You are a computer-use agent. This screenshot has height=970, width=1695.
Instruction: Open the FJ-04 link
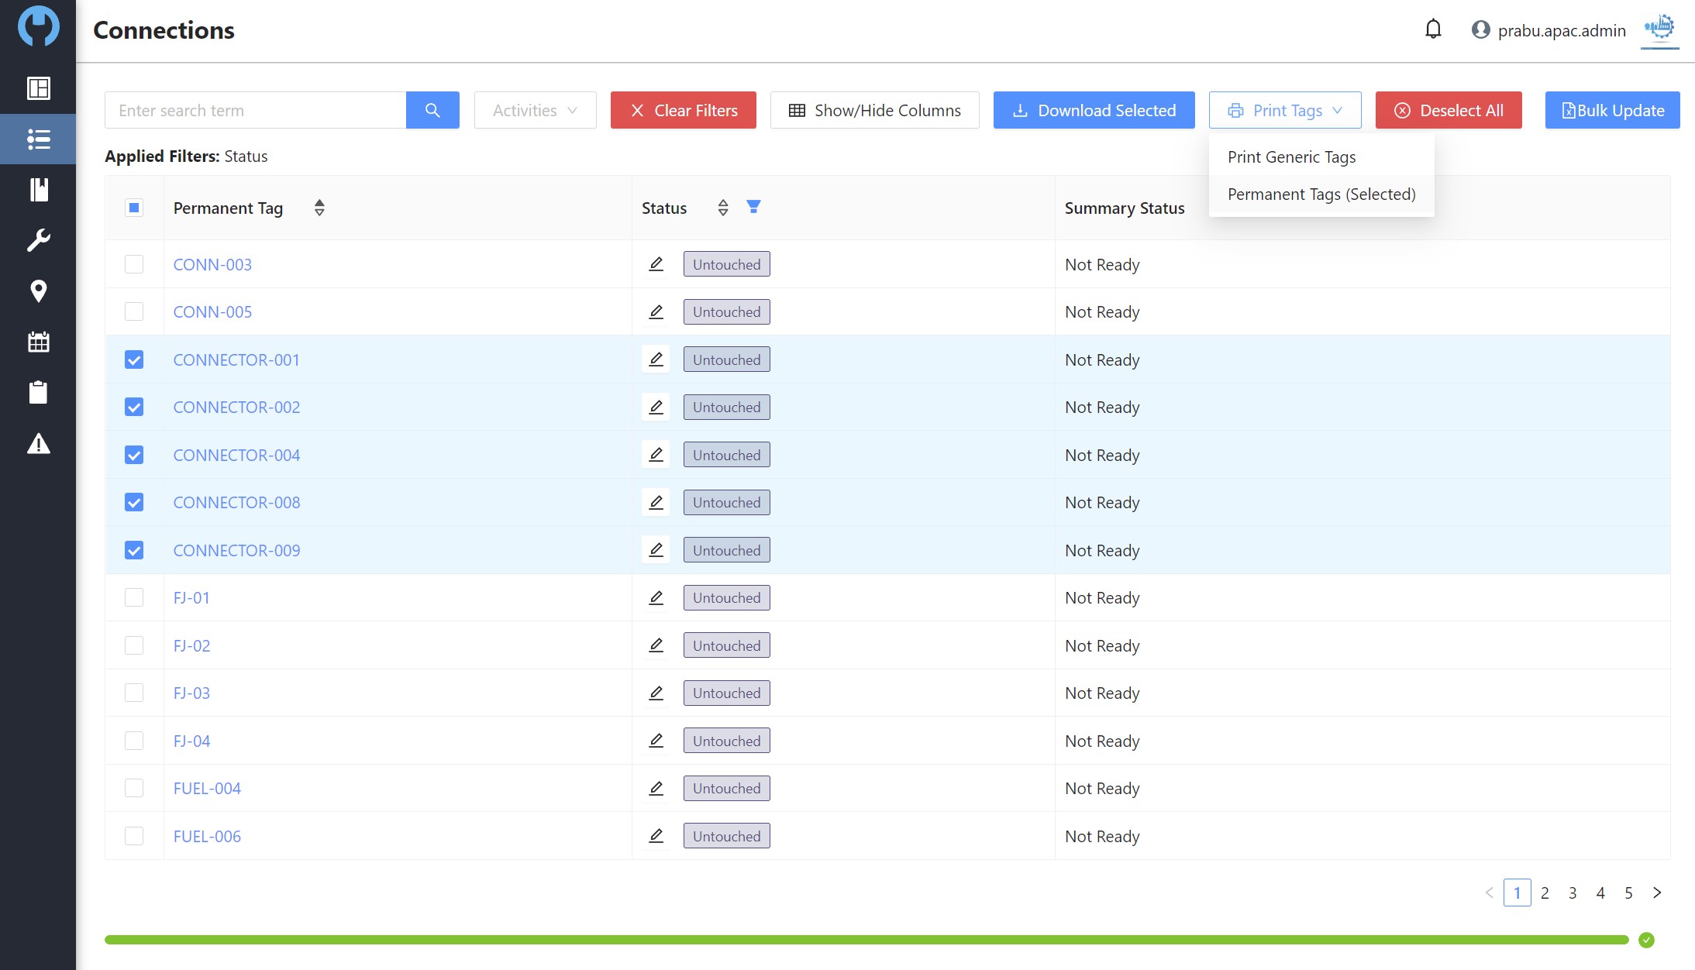tap(191, 741)
